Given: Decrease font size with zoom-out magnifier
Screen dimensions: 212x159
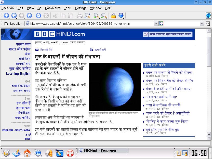Looking at the screenshot, I should pyautogui.click(x=104, y=16).
